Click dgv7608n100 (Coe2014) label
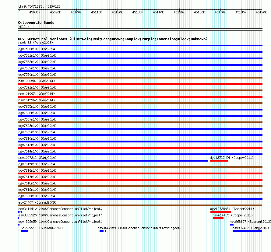 (x=37, y=126)
